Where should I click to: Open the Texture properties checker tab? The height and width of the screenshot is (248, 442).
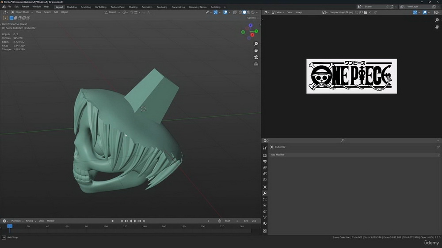point(265,231)
